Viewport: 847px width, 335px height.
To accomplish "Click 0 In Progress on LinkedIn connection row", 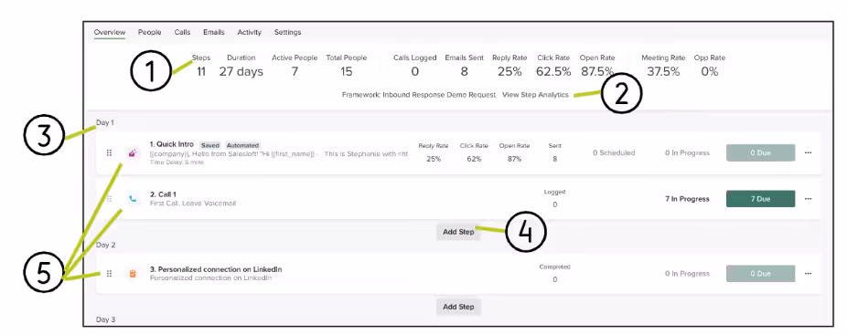I will click(687, 274).
